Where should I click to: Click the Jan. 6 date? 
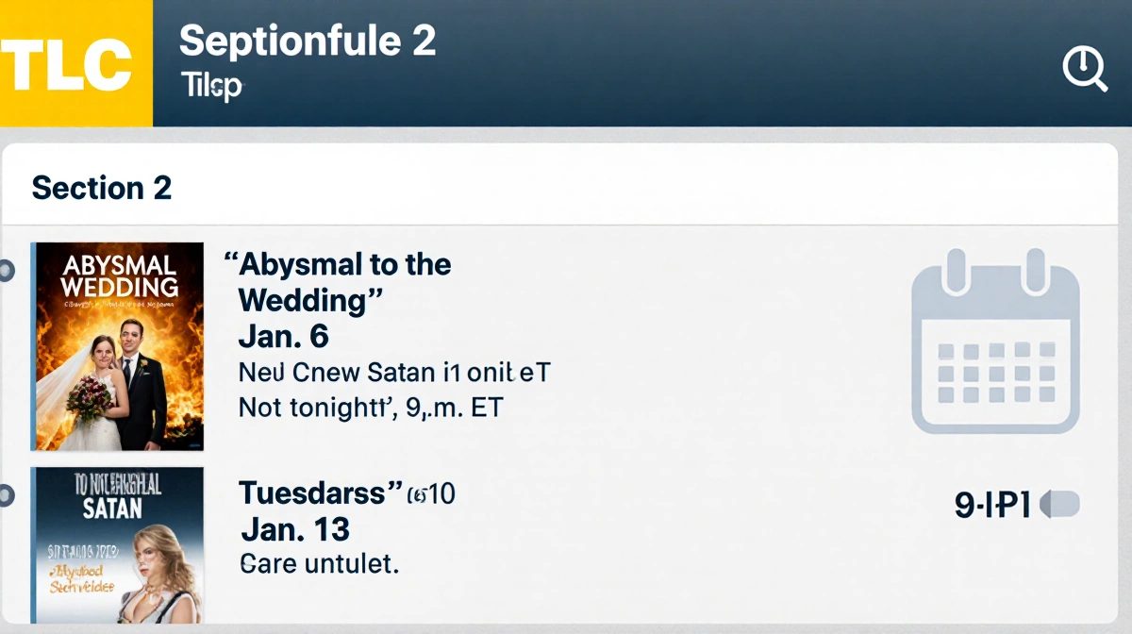tap(283, 337)
